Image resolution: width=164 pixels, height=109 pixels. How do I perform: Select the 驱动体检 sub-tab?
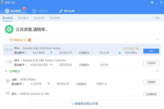coord(8,18)
